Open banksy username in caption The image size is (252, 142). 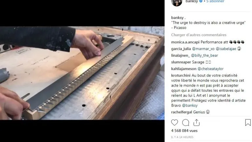pyautogui.click(x=177, y=18)
